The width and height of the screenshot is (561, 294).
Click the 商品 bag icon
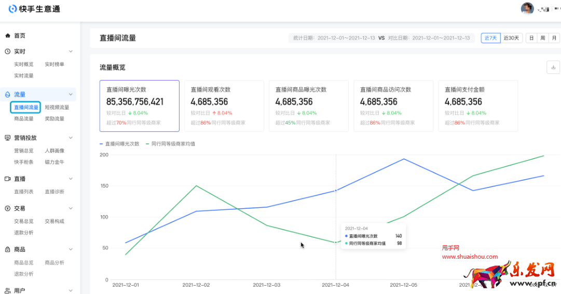8,249
